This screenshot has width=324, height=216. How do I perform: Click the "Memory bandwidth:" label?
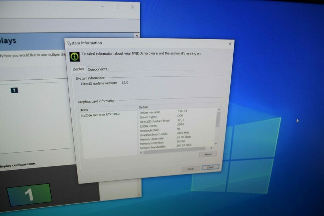[153, 147]
